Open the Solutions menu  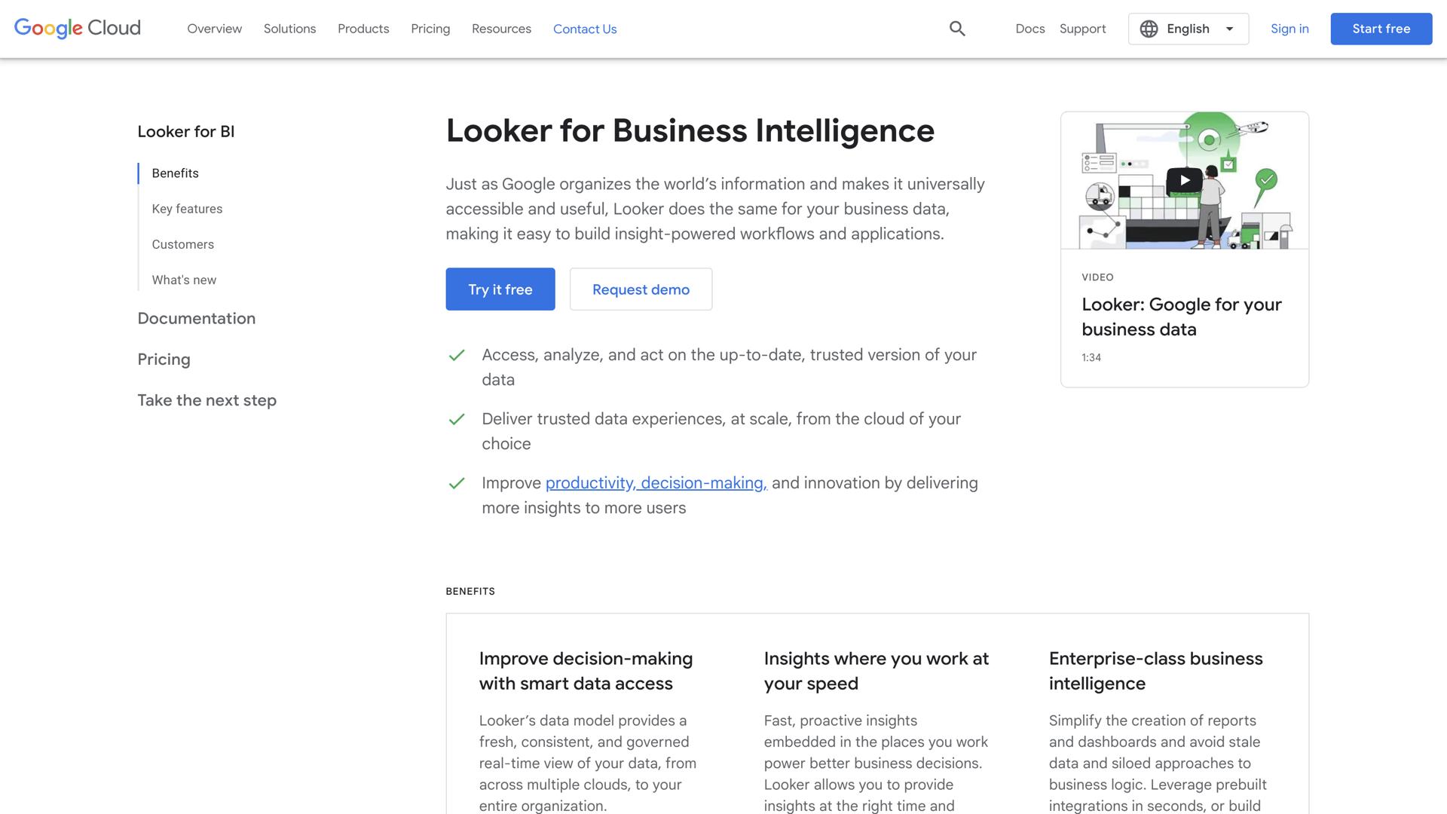coord(289,29)
